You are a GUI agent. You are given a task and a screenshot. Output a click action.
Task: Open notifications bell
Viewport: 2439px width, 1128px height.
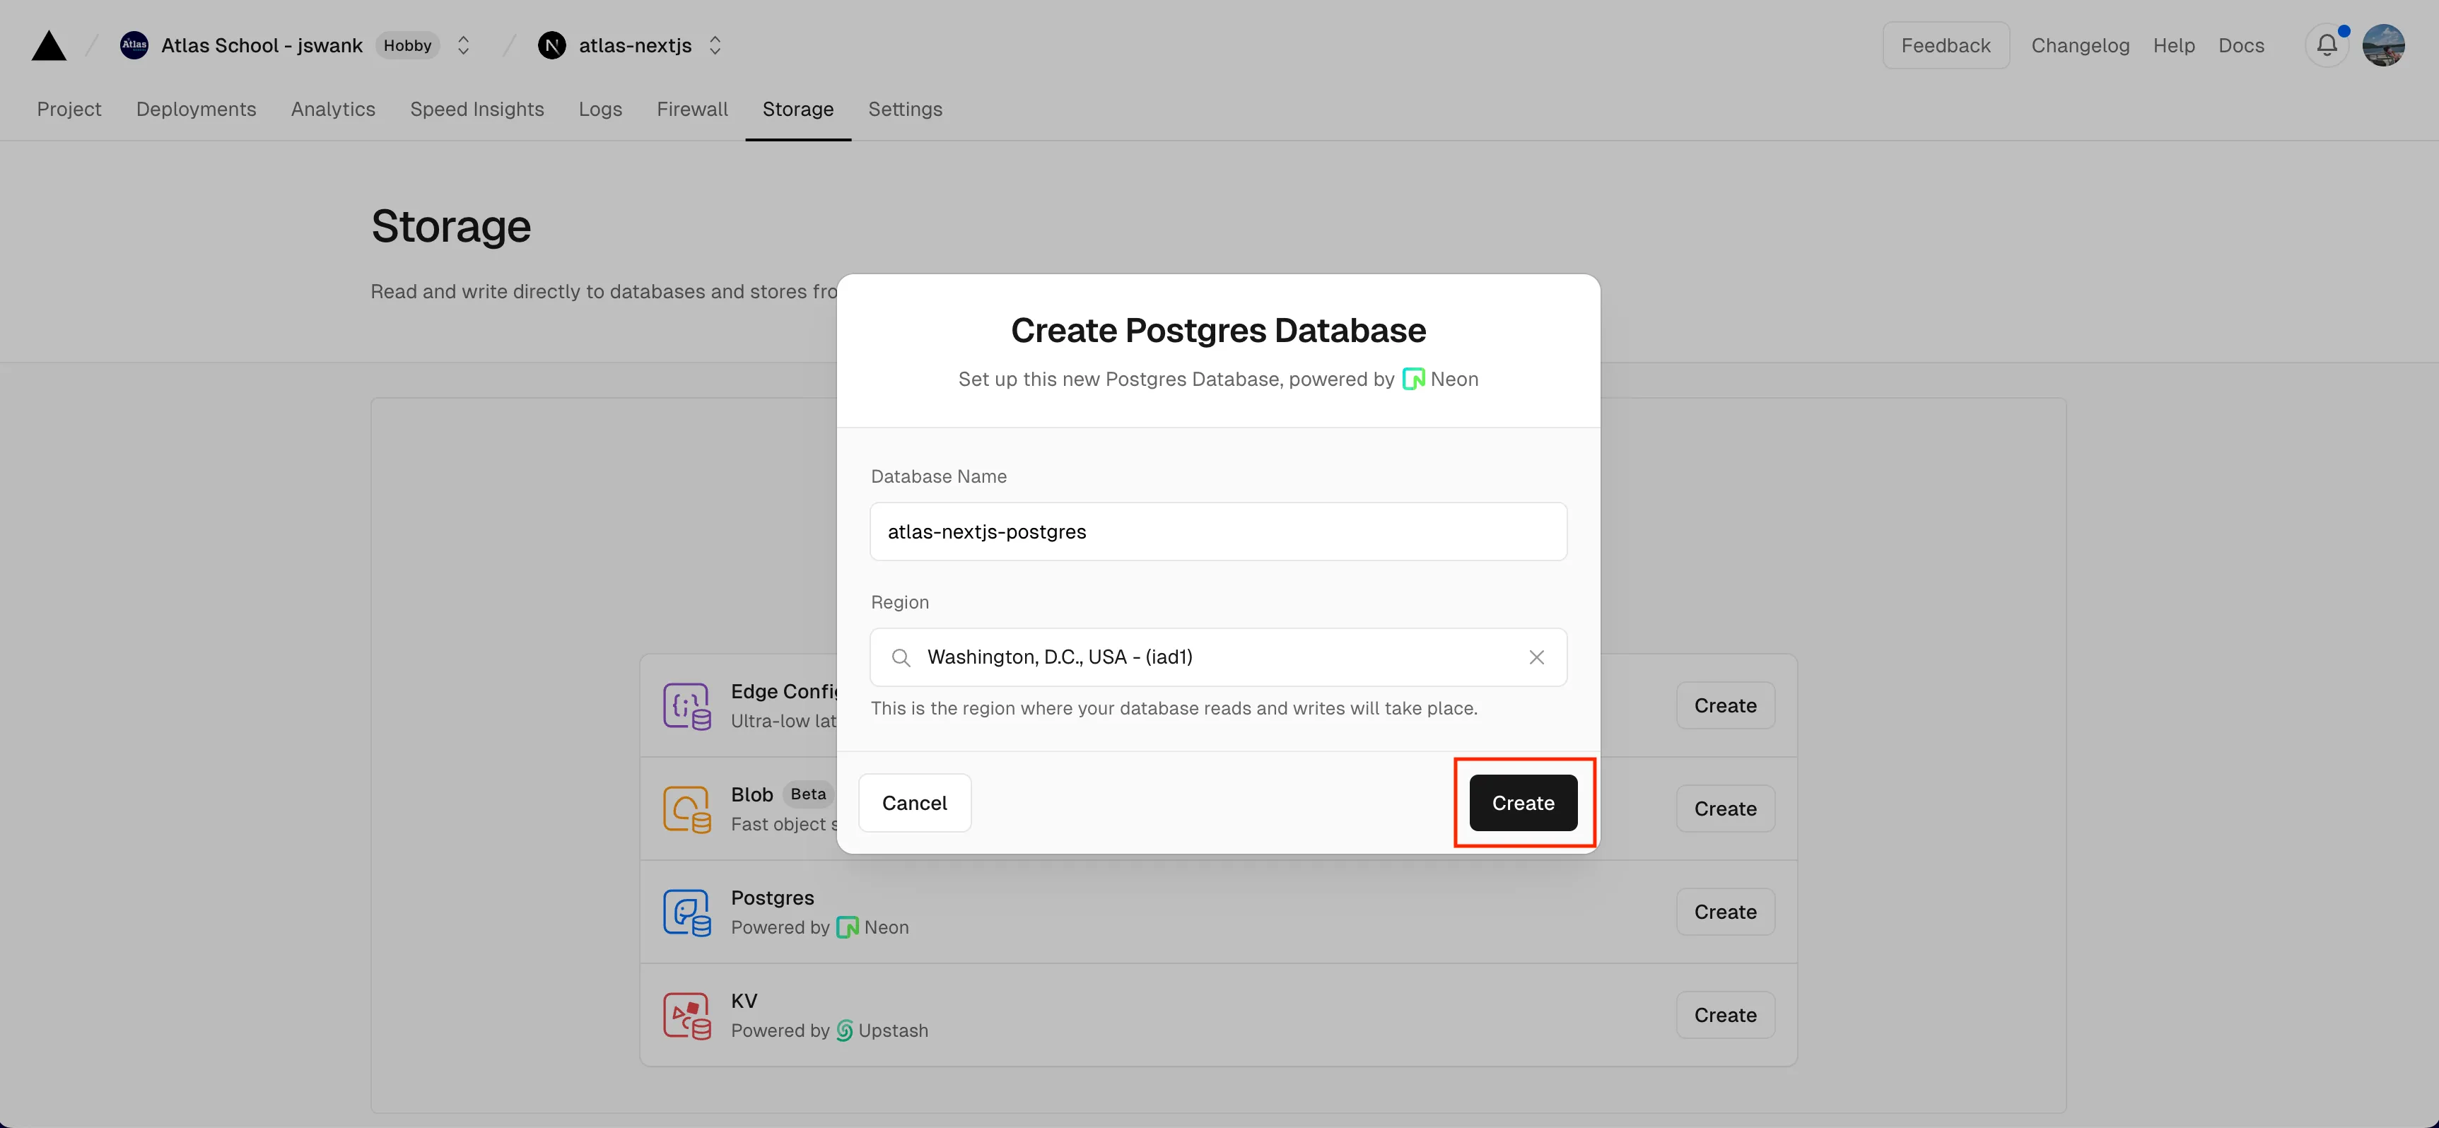coord(2327,45)
